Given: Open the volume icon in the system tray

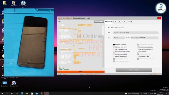Looking at the screenshot, I should point(146,93).
